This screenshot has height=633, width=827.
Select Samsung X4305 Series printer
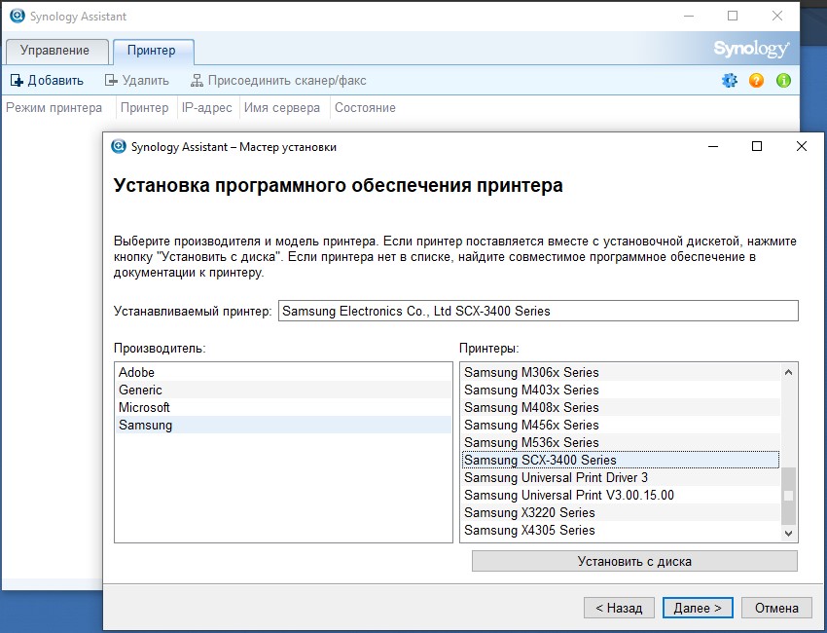[x=621, y=530]
